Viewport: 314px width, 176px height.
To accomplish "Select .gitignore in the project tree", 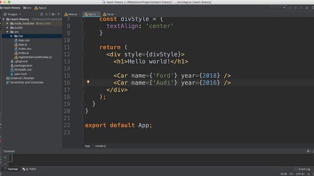I will [x=21, y=61].
